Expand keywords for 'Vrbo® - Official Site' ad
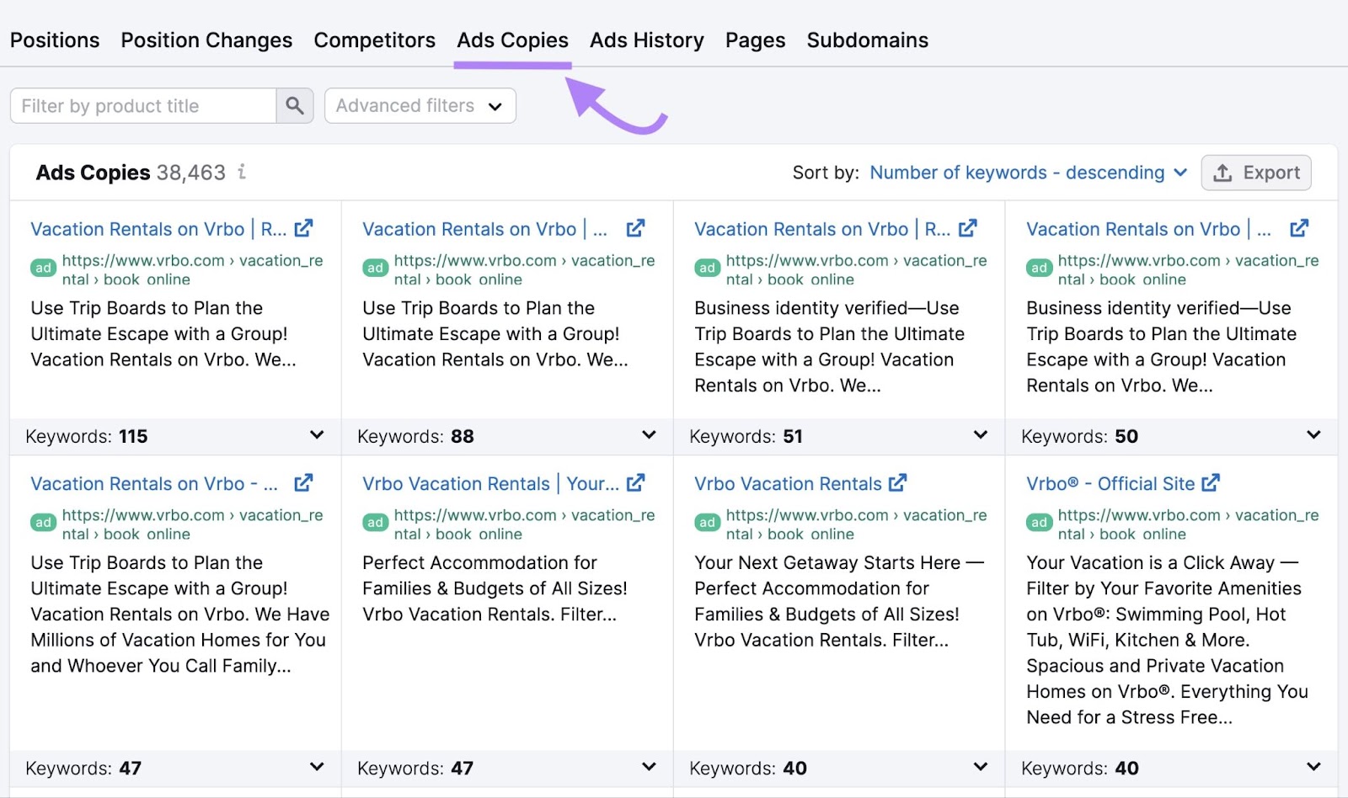1348x798 pixels. 1313,767
